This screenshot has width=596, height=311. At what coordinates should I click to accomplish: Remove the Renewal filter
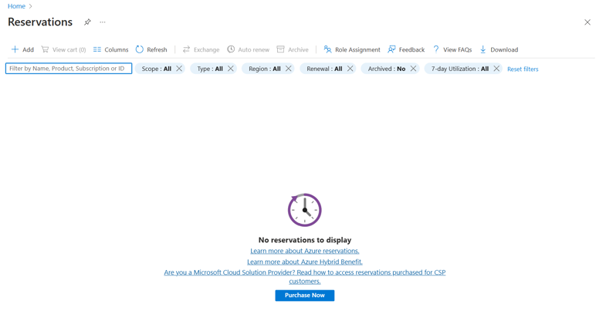click(x=350, y=69)
